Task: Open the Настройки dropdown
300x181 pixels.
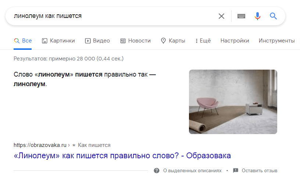Action: pos(235,41)
